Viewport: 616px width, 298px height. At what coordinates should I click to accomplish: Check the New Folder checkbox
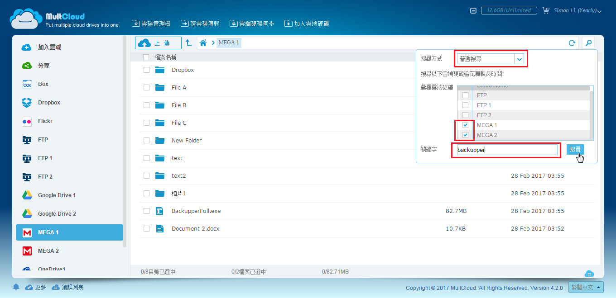[146, 140]
